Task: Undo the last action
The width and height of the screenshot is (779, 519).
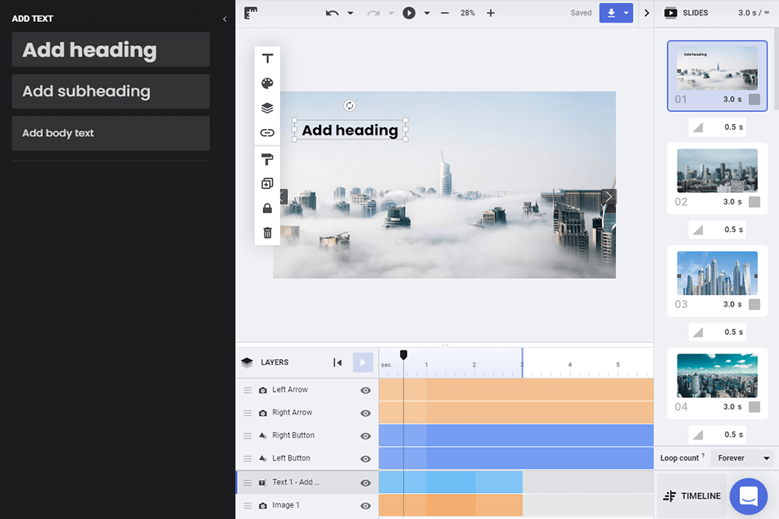Action: [x=332, y=13]
